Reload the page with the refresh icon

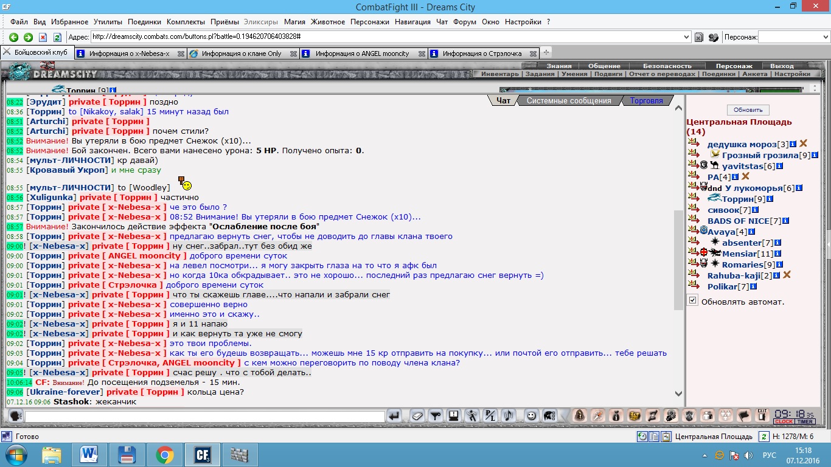(x=57, y=37)
